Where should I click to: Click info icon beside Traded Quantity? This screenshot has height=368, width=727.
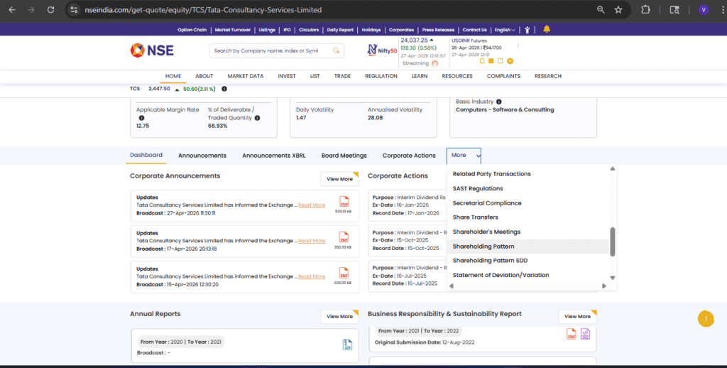(x=257, y=118)
